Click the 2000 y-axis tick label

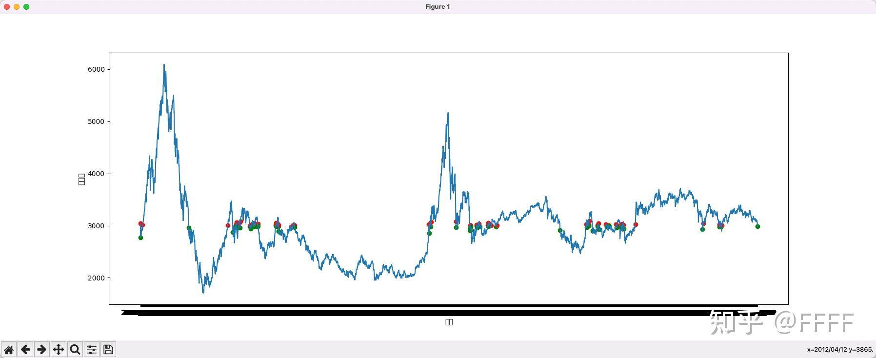(96, 278)
